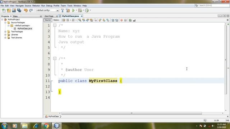Open the Tools menu
Image resolution: width=230 pixels, height=129 pixels.
click(x=70, y=6)
